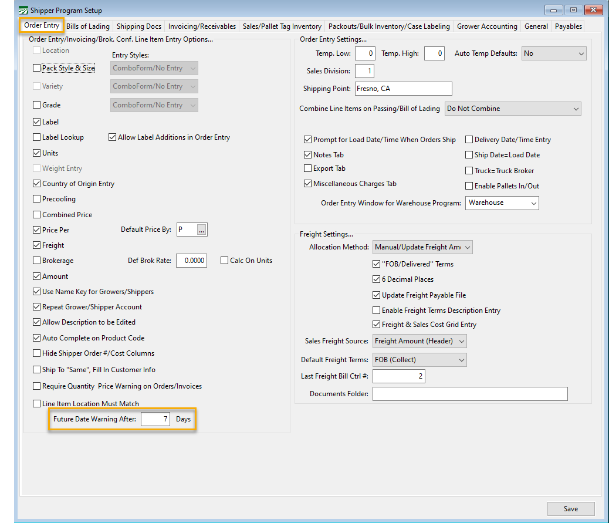Click the Documents Folder input field
Viewport: 609px width, 523px height.
coord(469,394)
